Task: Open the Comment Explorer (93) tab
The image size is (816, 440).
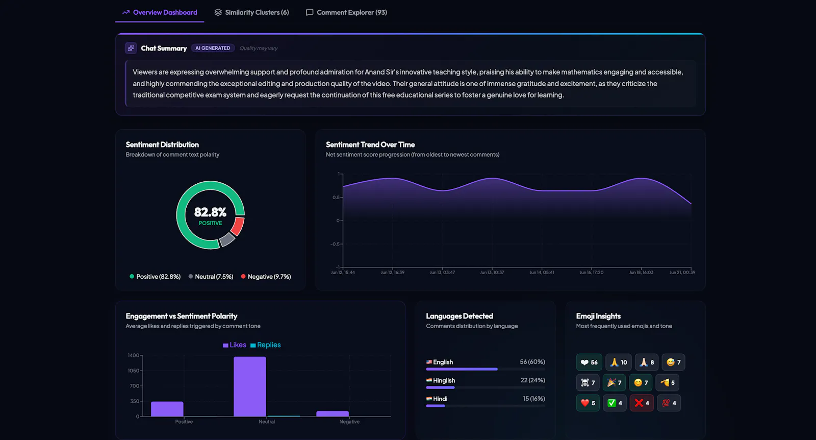Action: coord(346,12)
